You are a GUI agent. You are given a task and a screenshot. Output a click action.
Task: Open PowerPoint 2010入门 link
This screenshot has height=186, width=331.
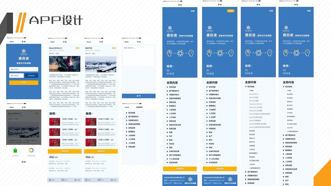point(256,104)
